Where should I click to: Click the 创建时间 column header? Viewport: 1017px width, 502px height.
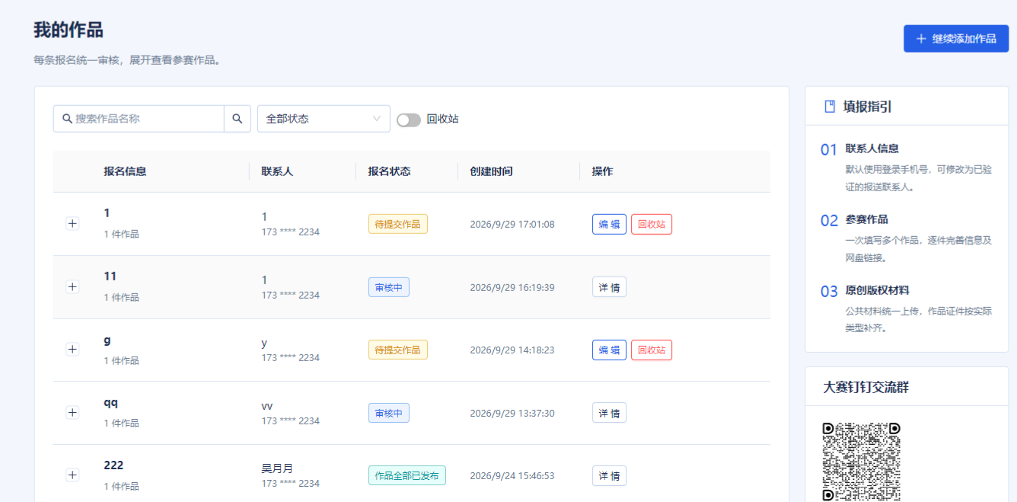(x=491, y=171)
